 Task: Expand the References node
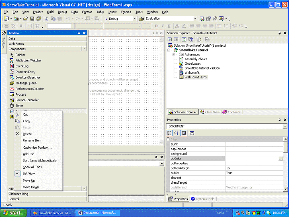(x=174, y=55)
